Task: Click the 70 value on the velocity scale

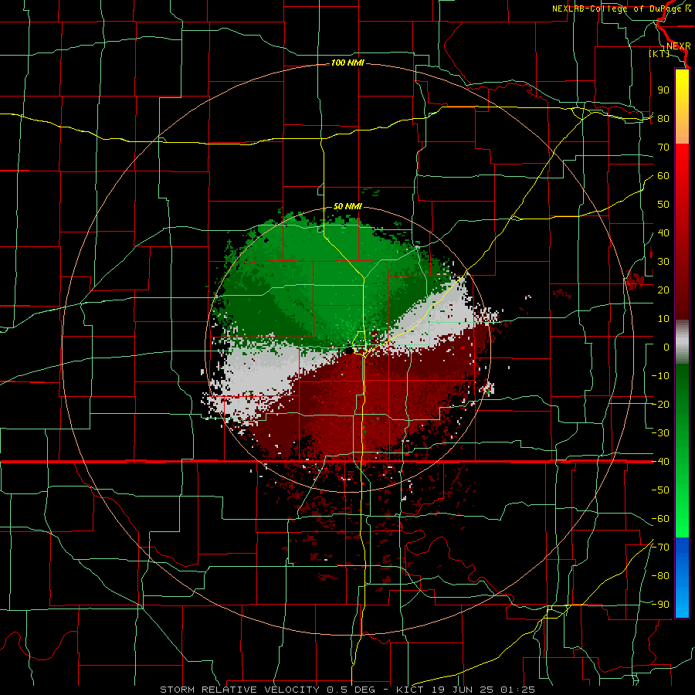Action: [663, 147]
